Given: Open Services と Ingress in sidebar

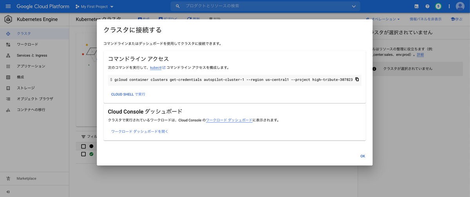Looking at the screenshot, I should [34, 56].
